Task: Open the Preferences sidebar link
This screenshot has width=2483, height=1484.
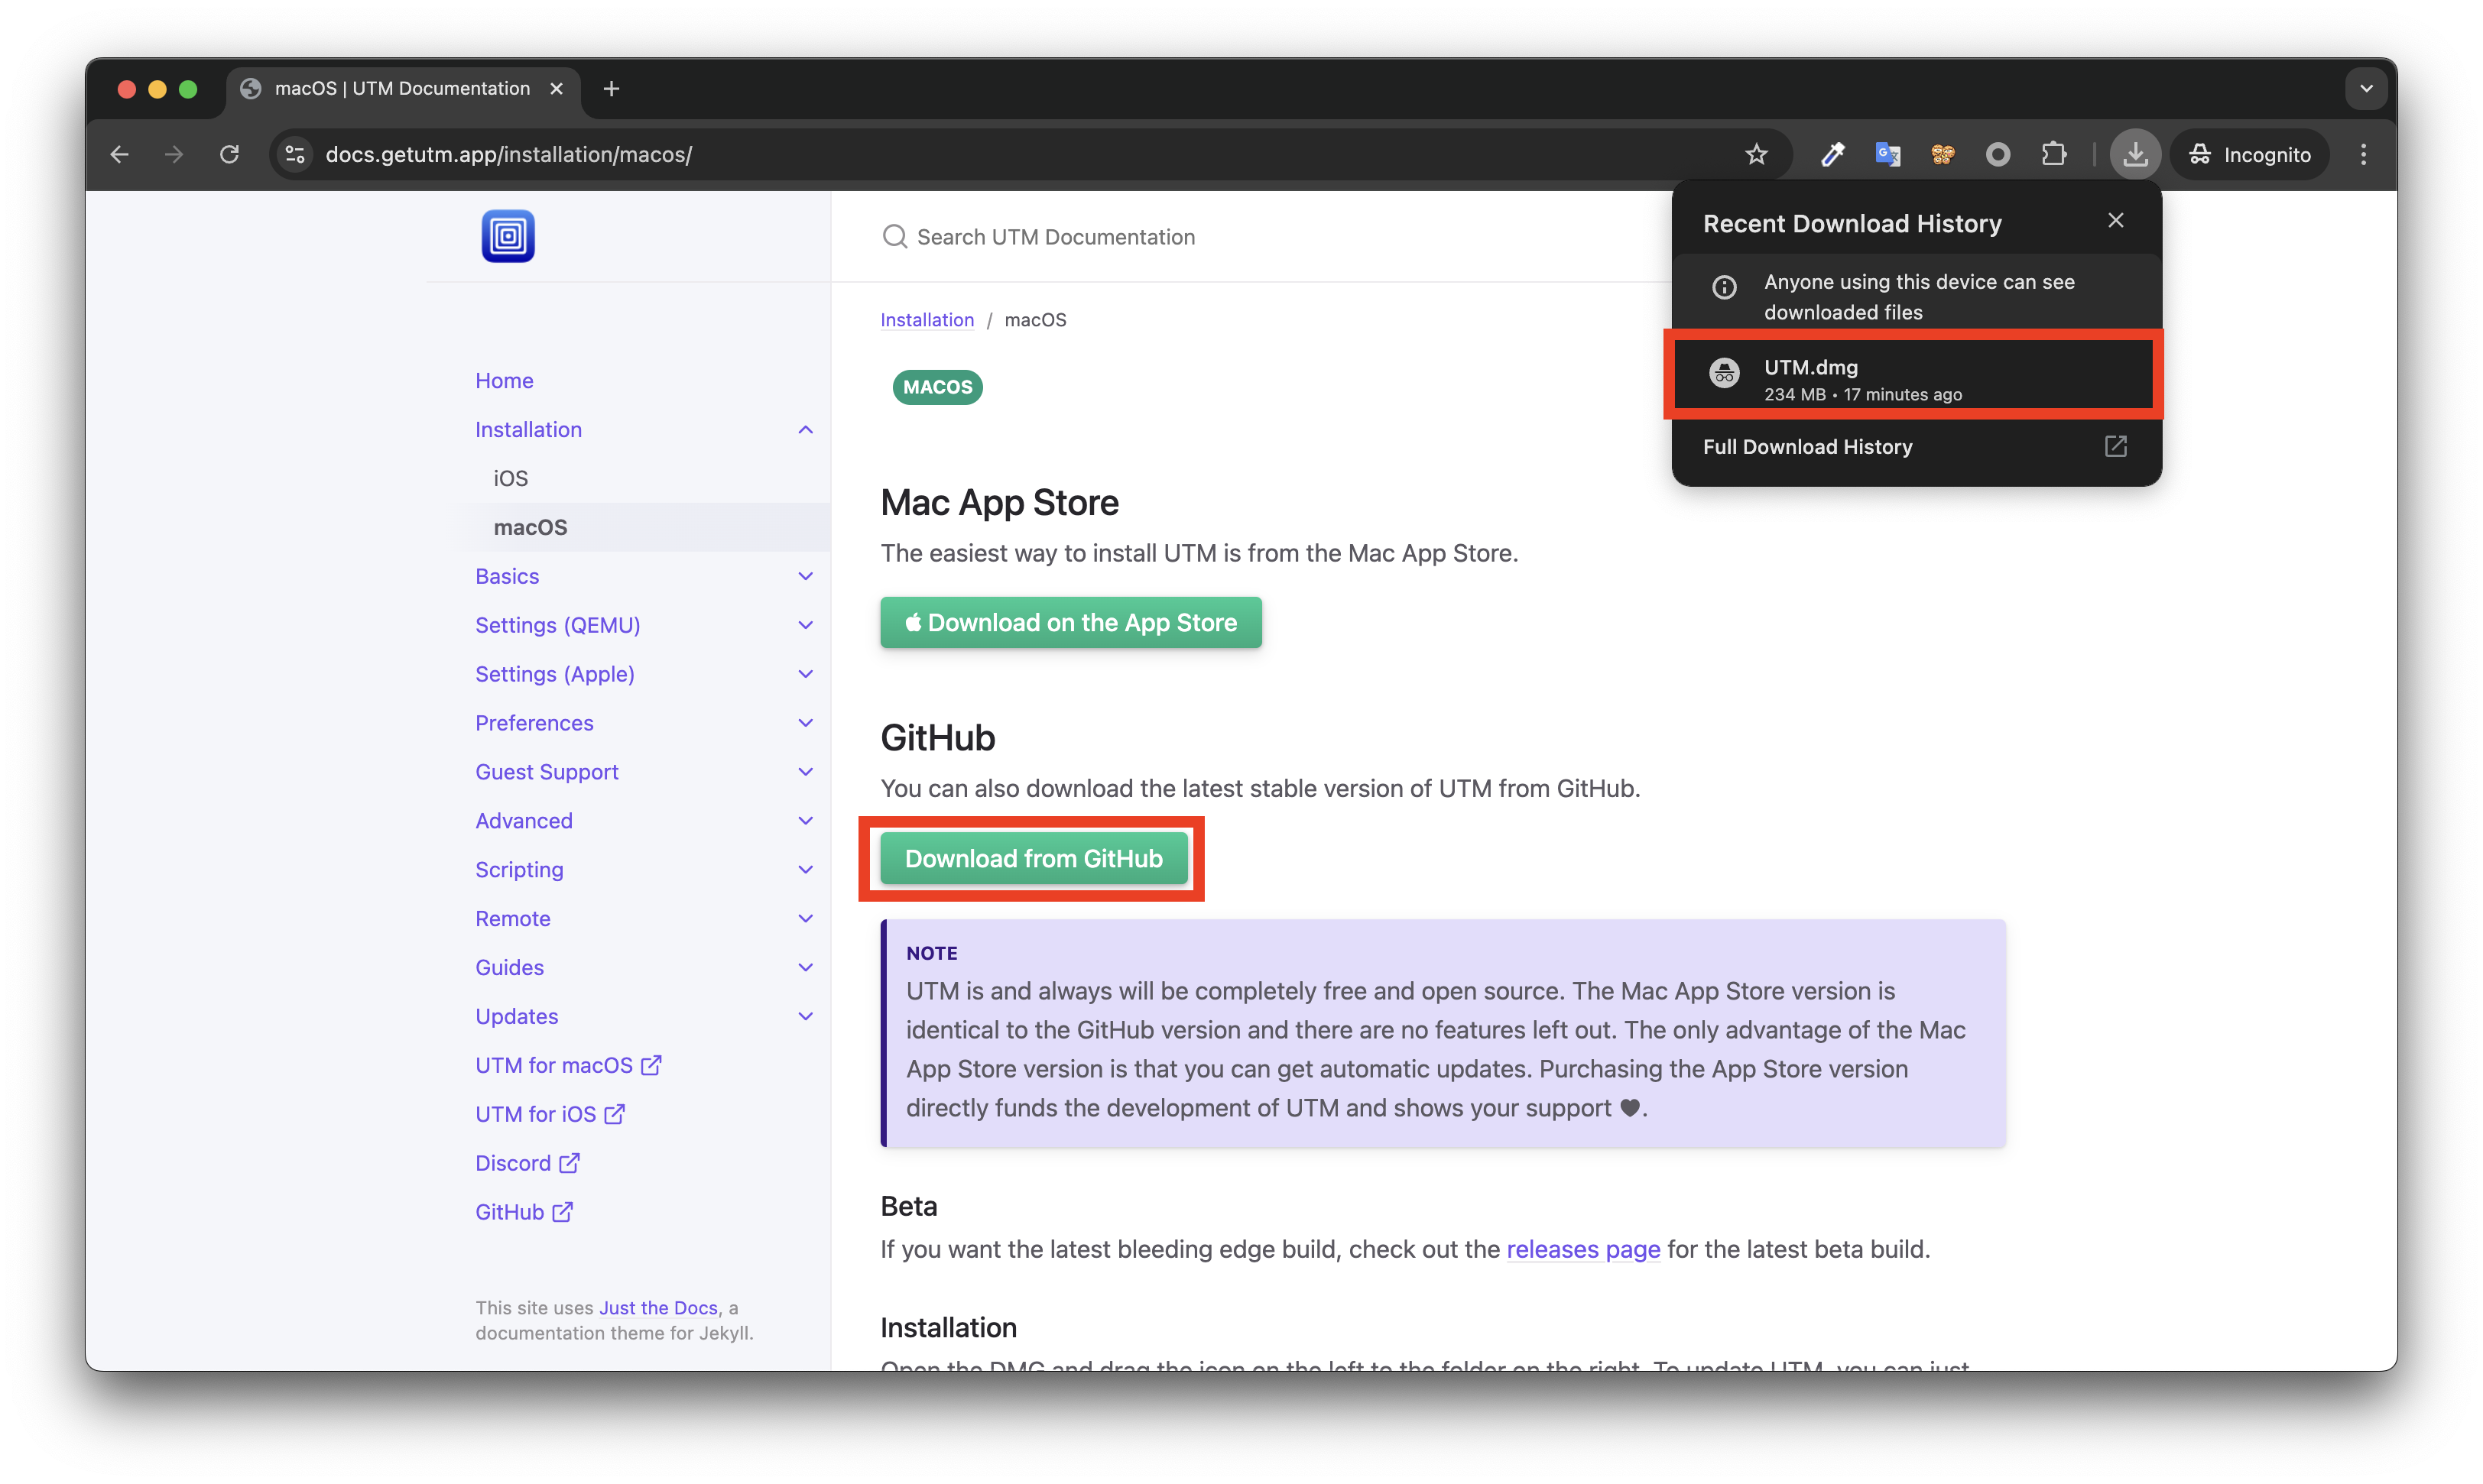Action: (534, 723)
